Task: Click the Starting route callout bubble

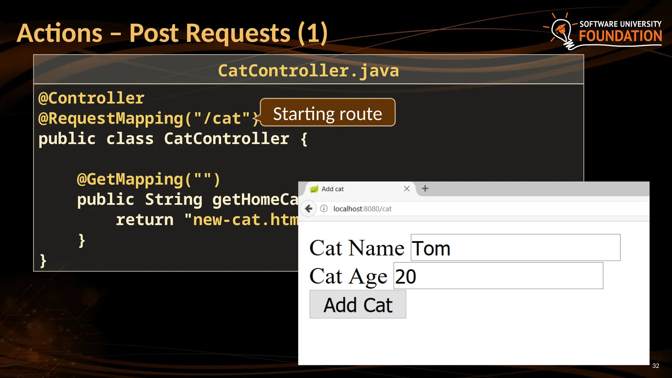Action: pyautogui.click(x=327, y=113)
